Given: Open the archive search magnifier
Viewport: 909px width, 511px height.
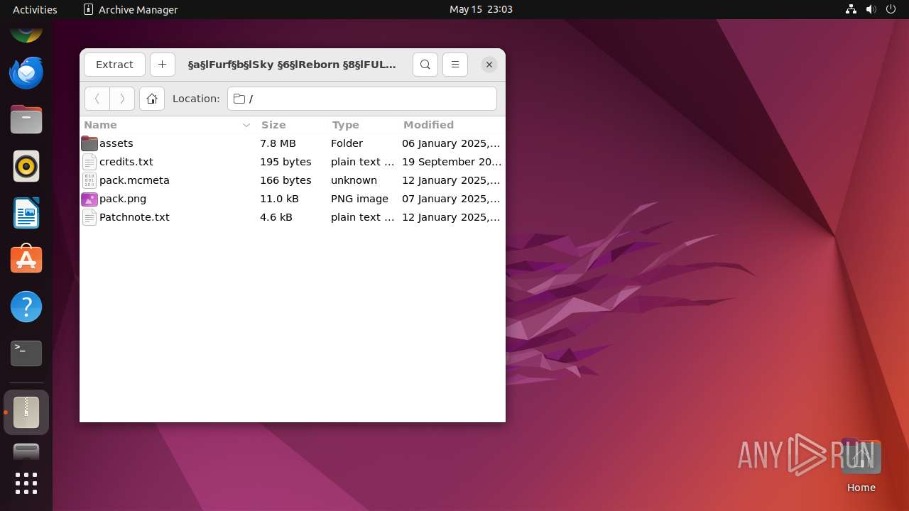Looking at the screenshot, I should coord(425,65).
